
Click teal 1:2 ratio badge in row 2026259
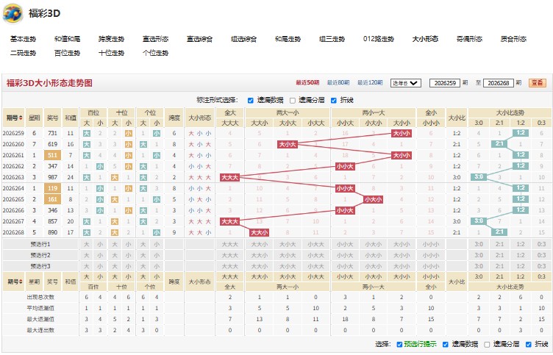click(521, 133)
